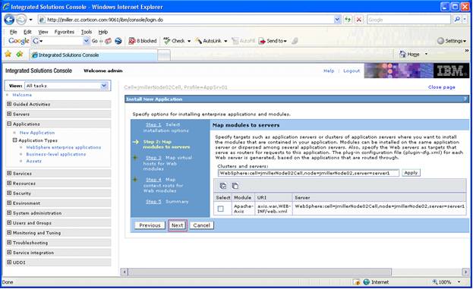
Task: Expand Guided Activities in navigation
Action: (9, 104)
